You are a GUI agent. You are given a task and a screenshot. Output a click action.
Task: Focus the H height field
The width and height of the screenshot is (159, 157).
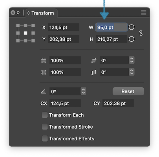click(111, 39)
